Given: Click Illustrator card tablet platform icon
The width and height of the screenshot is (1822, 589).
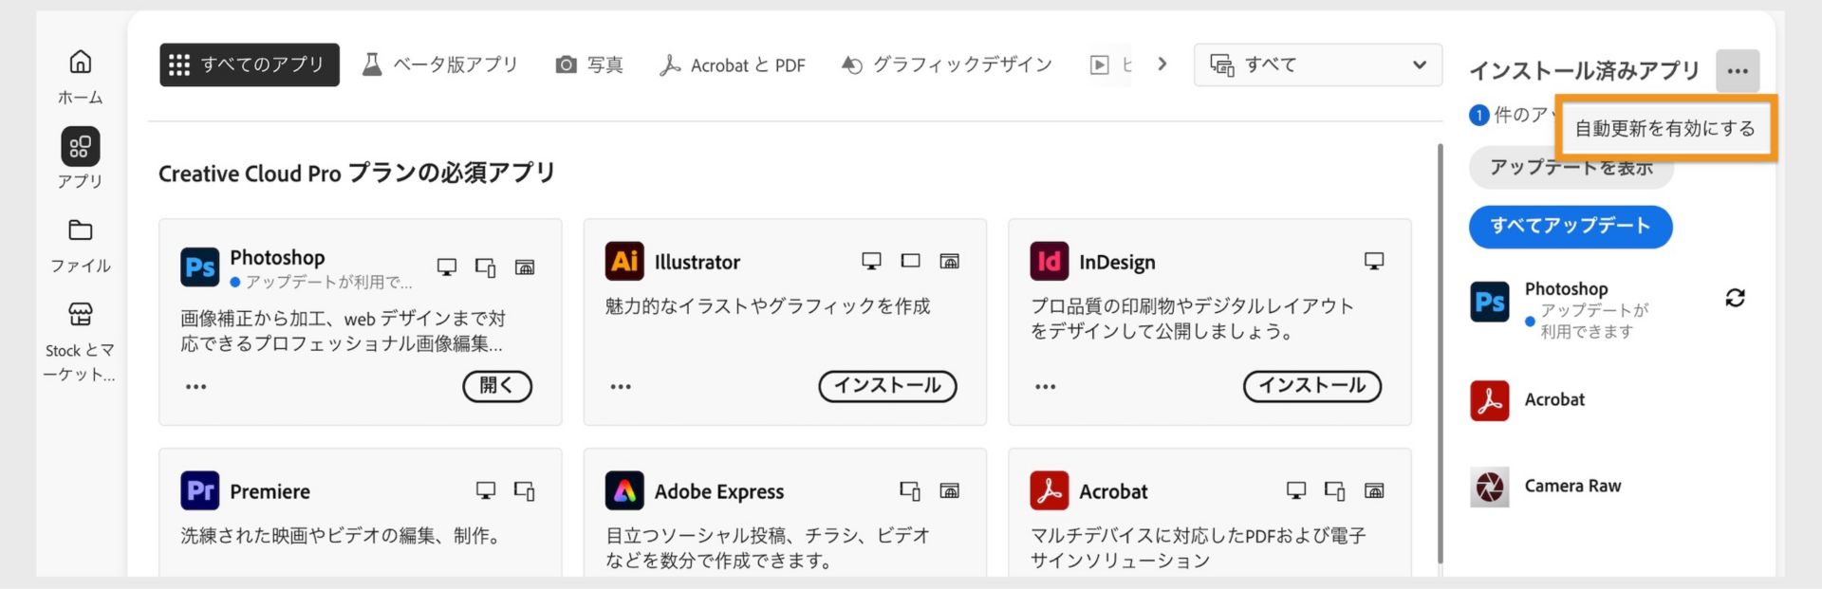Looking at the screenshot, I should 910,261.
